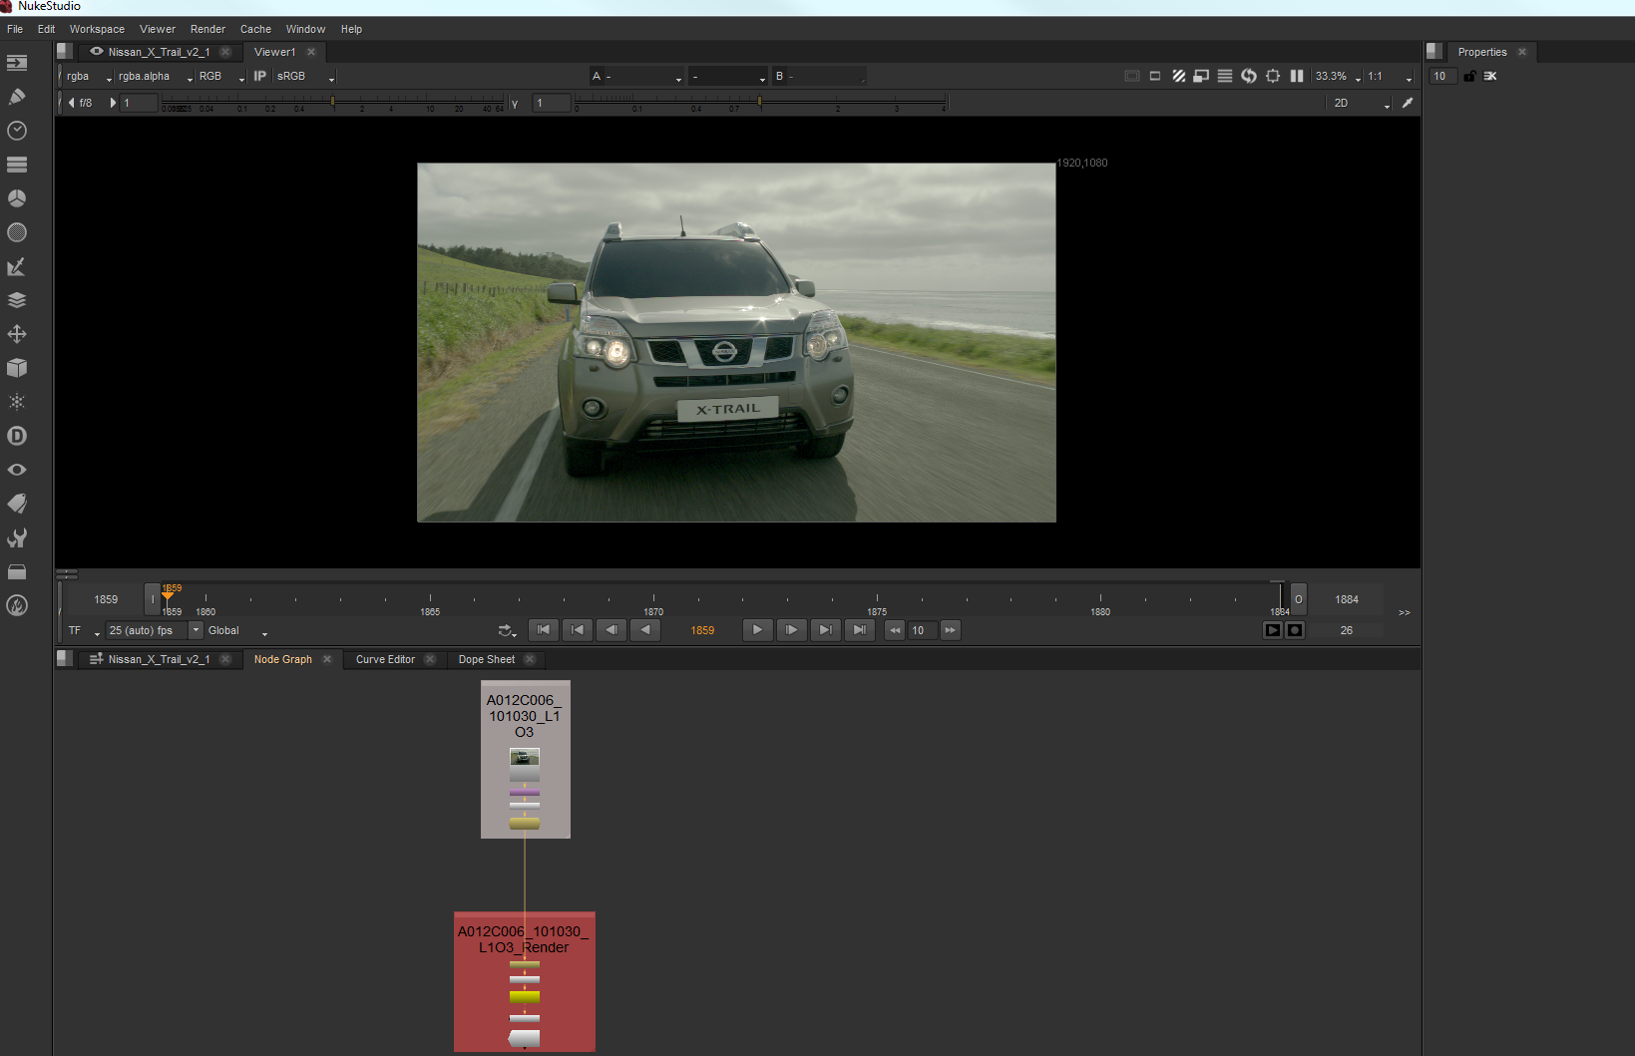Jump to the first frame
The height and width of the screenshot is (1056, 1635).
click(543, 630)
